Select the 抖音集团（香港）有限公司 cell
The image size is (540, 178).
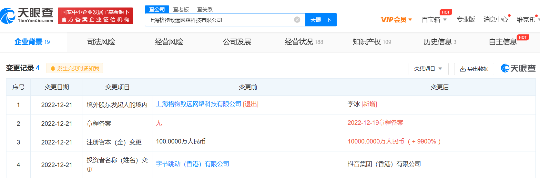click(x=440, y=165)
